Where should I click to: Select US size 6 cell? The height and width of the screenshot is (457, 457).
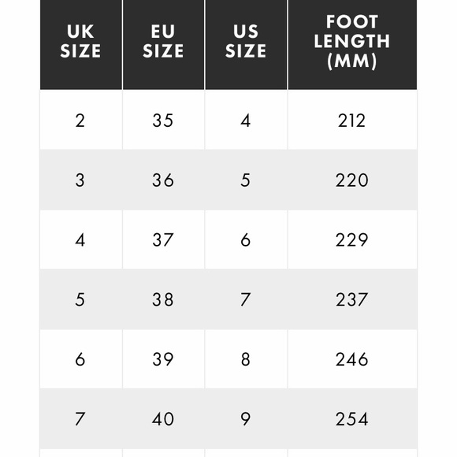tap(246, 240)
